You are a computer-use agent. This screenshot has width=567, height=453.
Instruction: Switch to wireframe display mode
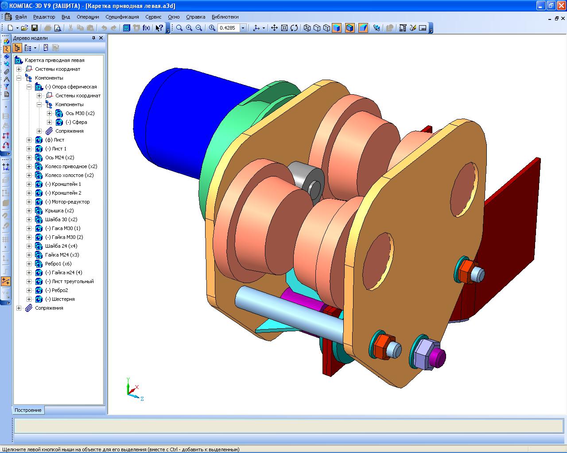click(x=307, y=28)
